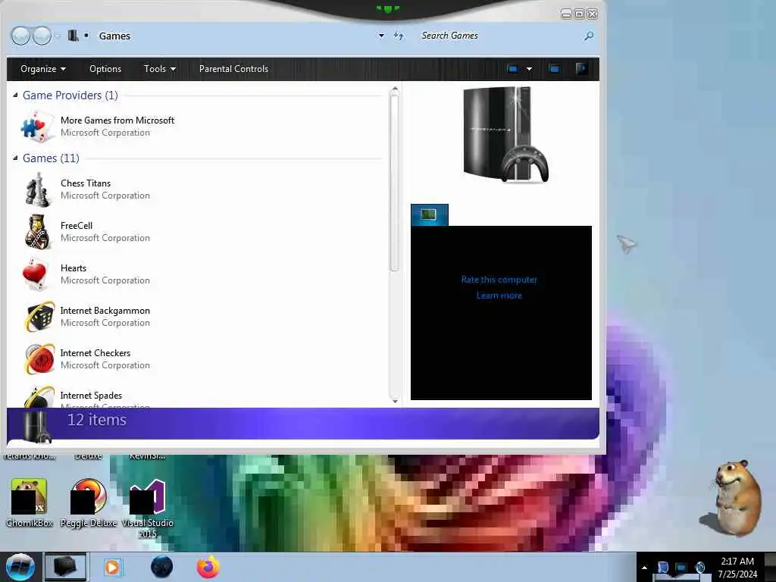The width and height of the screenshot is (776, 582).
Task: Click the game console preview image
Action: click(x=505, y=135)
